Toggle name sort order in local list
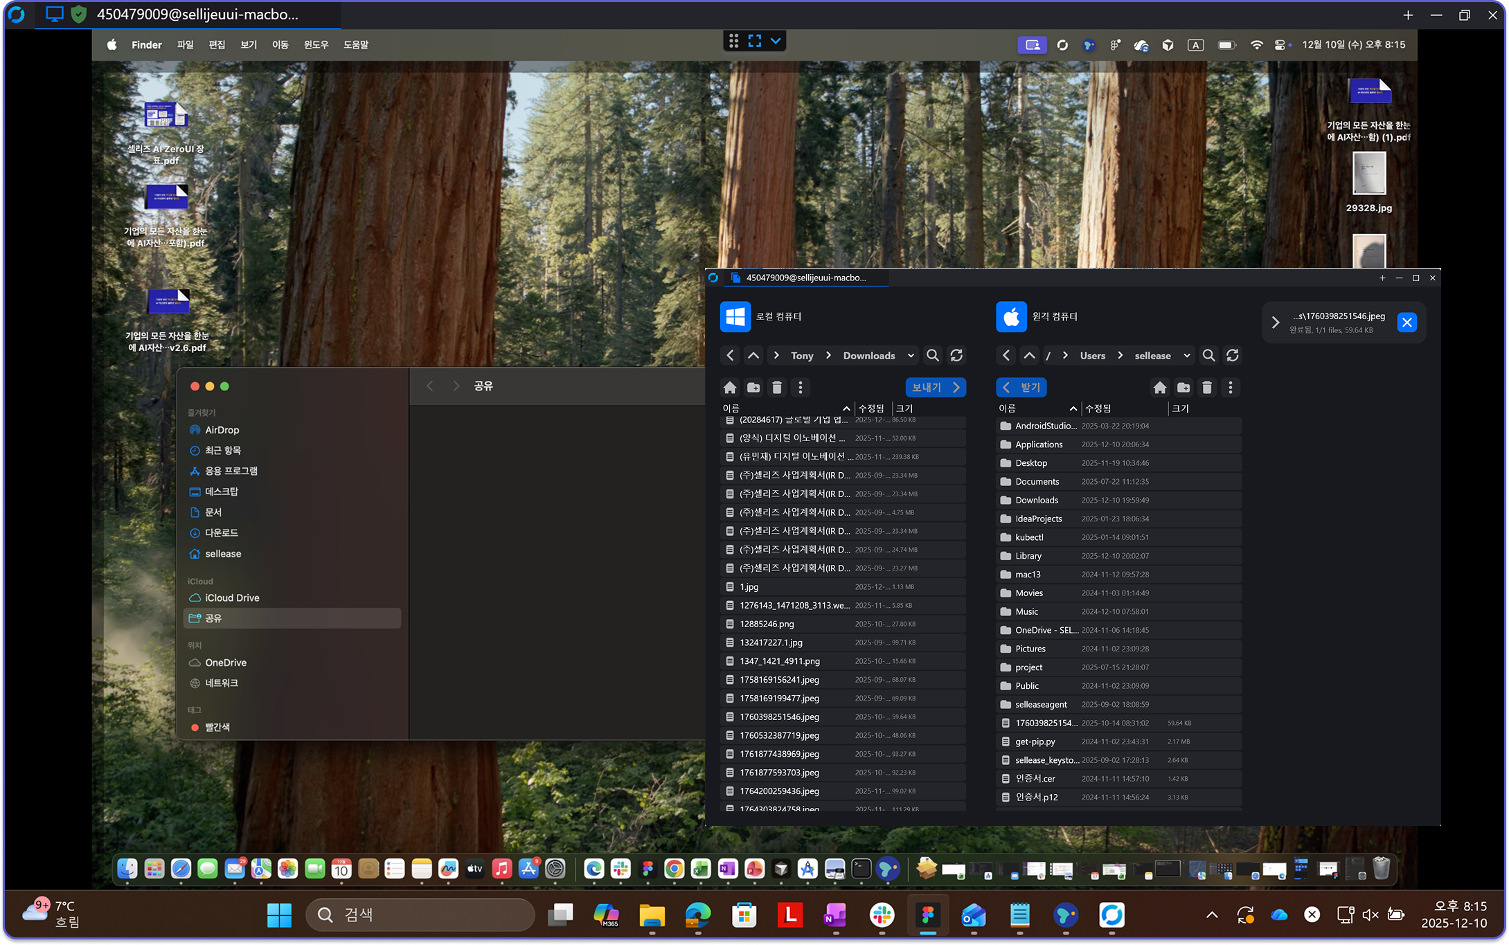 pos(846,408)
